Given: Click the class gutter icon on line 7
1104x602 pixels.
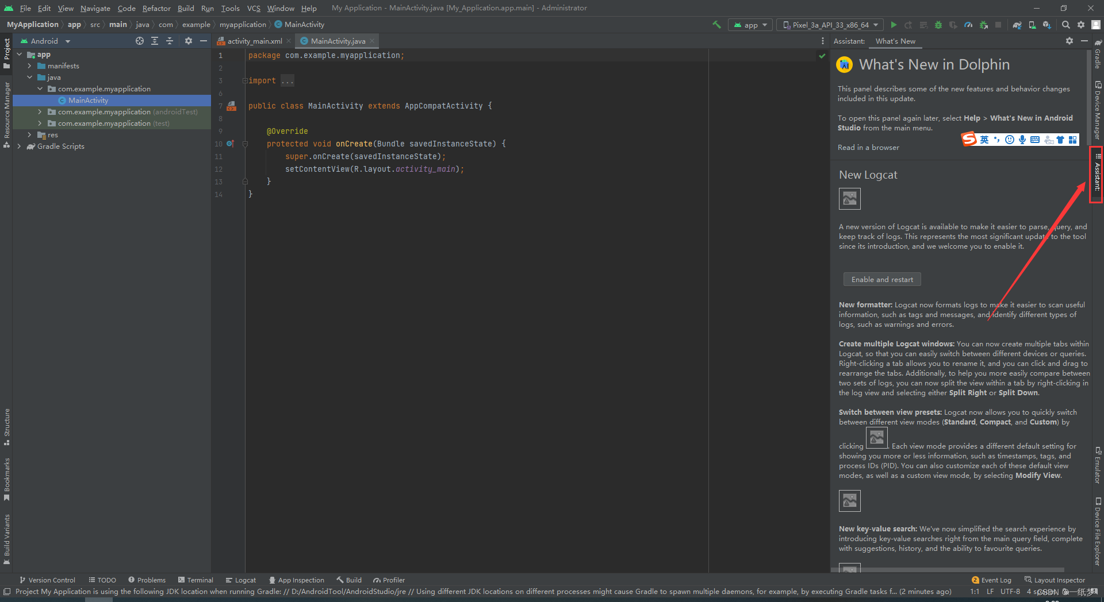Looking at the screenshot, I should [231, 106].
